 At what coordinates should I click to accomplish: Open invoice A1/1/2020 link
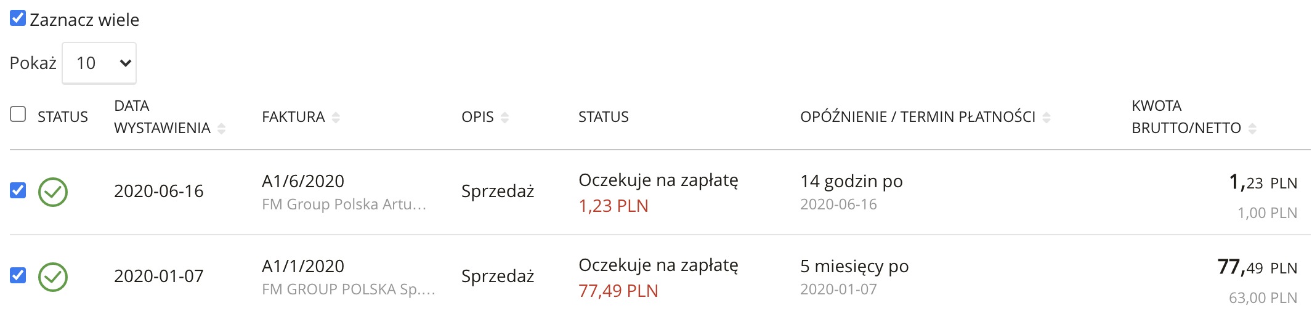click(303, 266)
